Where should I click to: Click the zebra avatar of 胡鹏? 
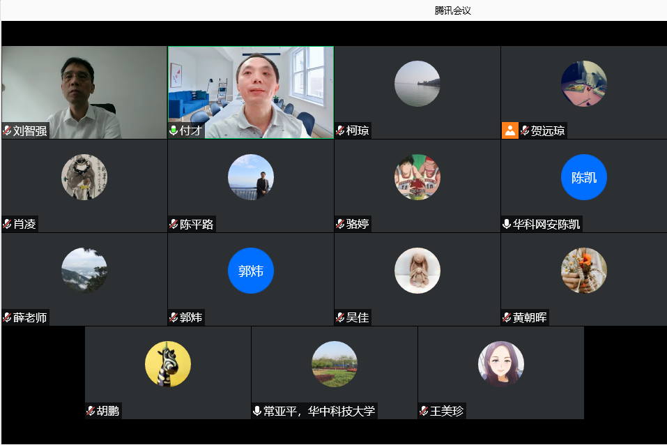click(167, 364)
